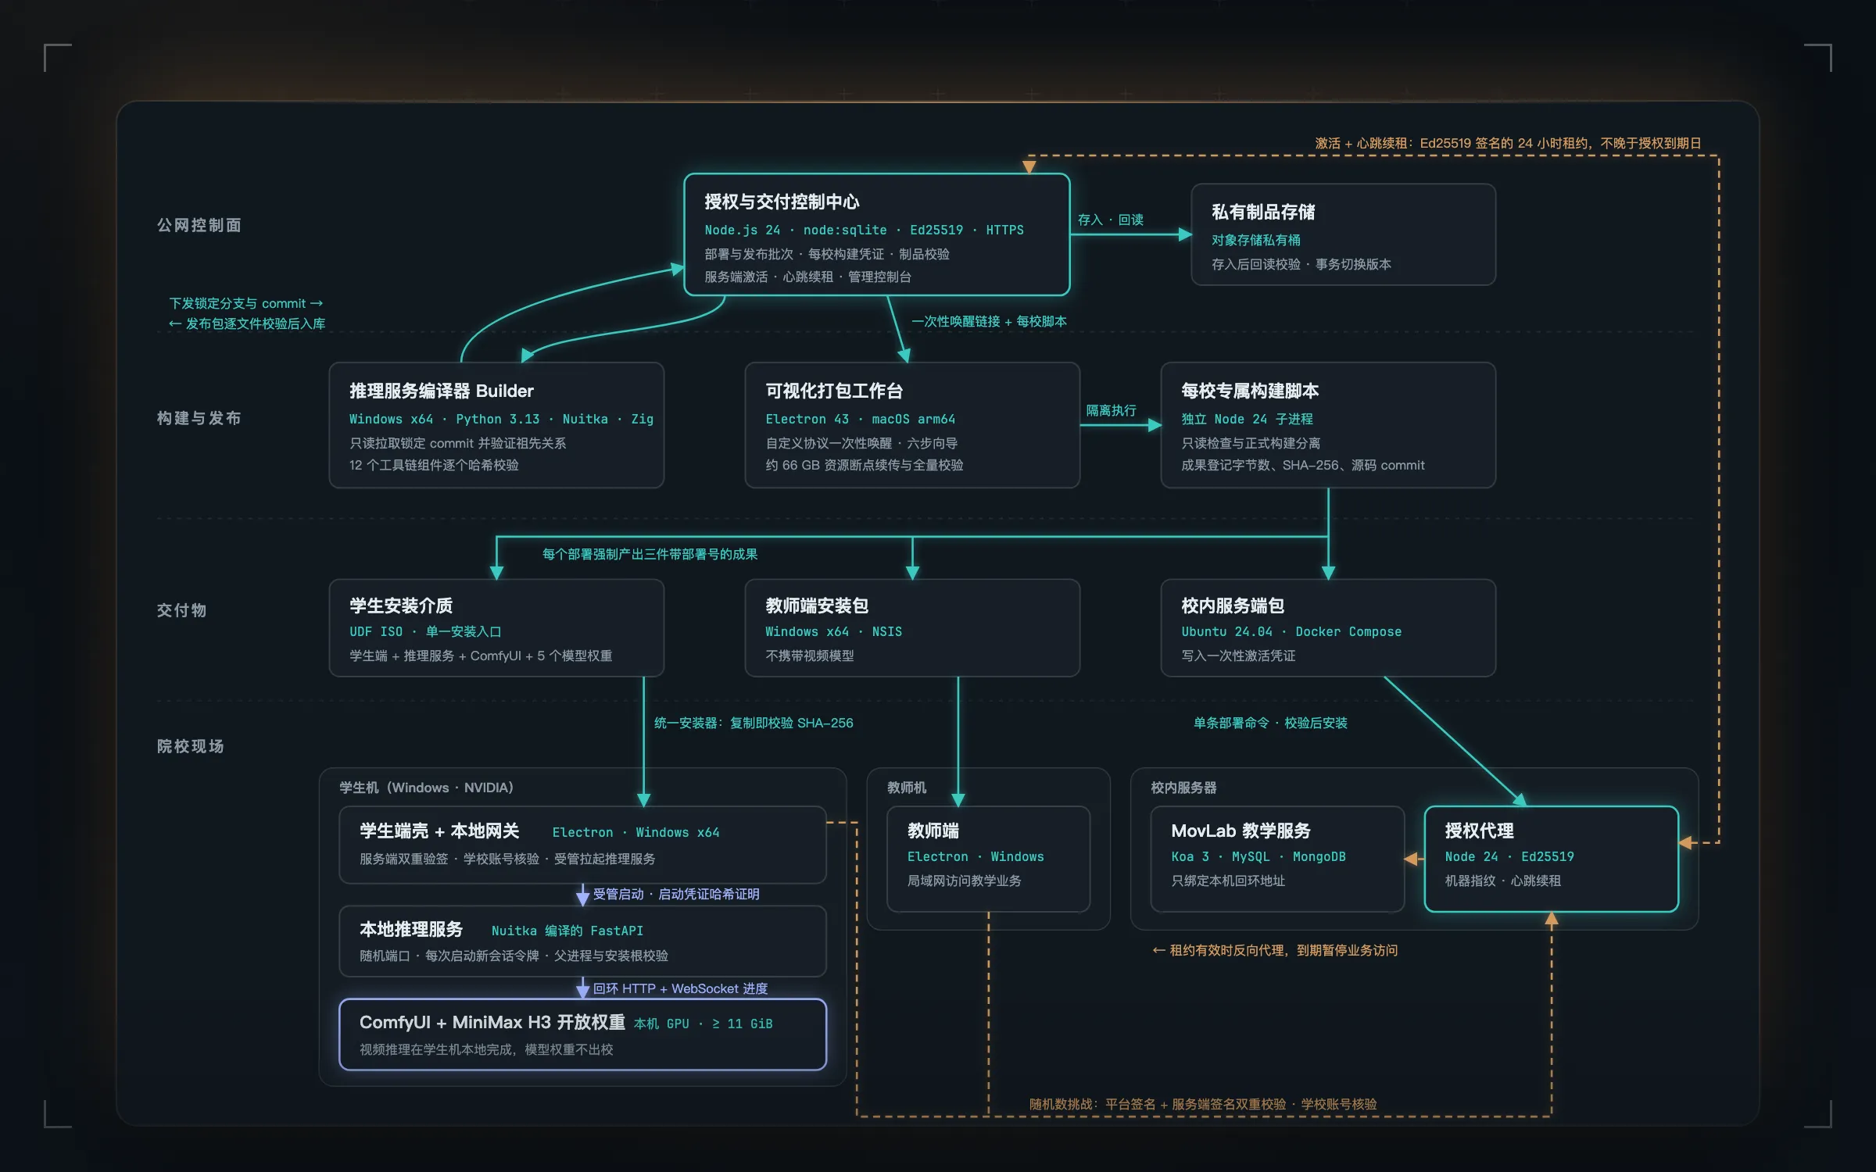Select the 授权与交付控制中心 node

tap(876, 234)
